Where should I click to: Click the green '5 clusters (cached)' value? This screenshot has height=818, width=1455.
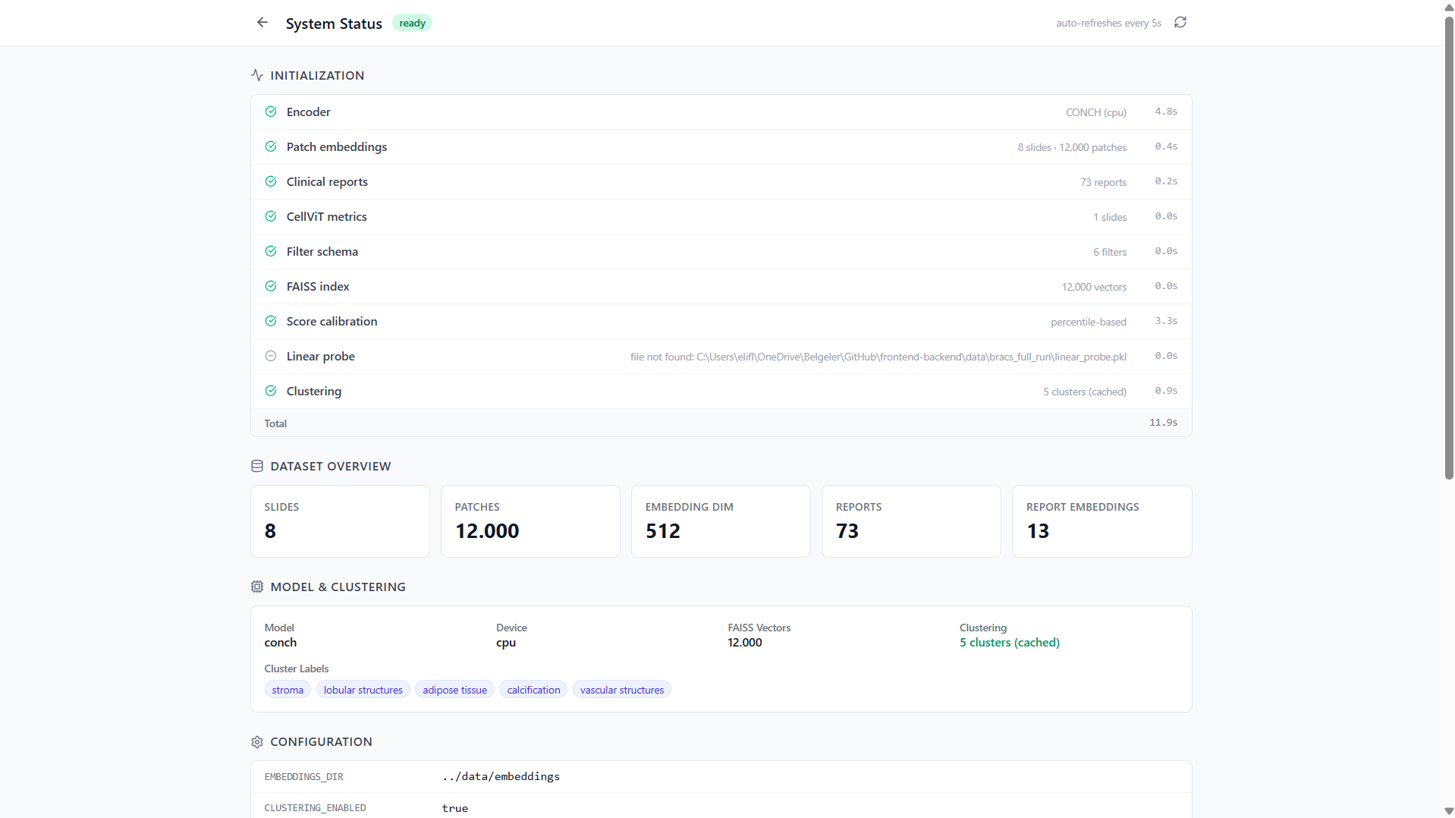click(x=1010, y=643)
